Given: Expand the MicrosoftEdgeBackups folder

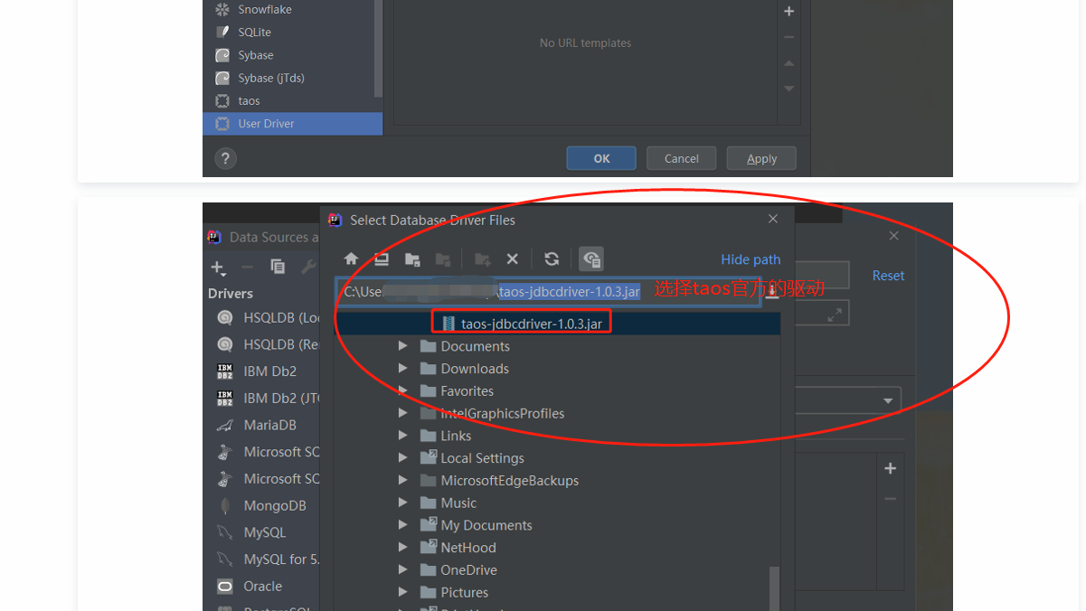Looking at the screenshot, I should 403,481.
